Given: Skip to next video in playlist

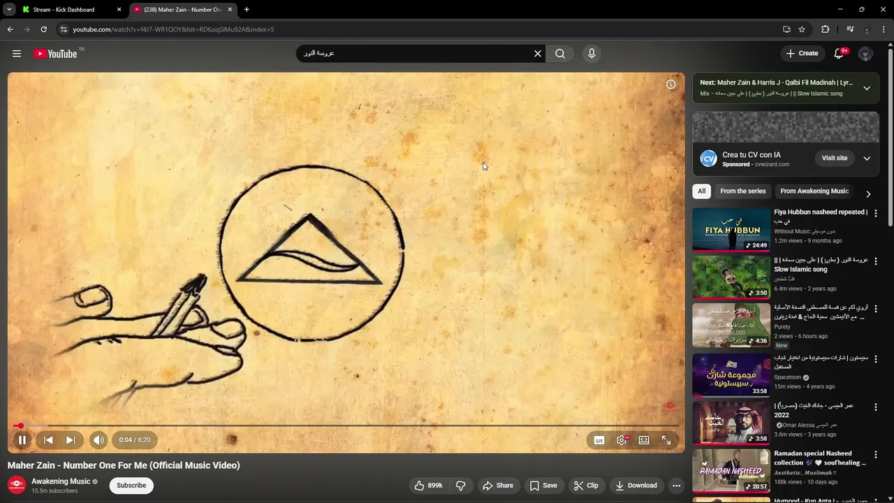Looking at the screenshot, I should click(71, 440).
